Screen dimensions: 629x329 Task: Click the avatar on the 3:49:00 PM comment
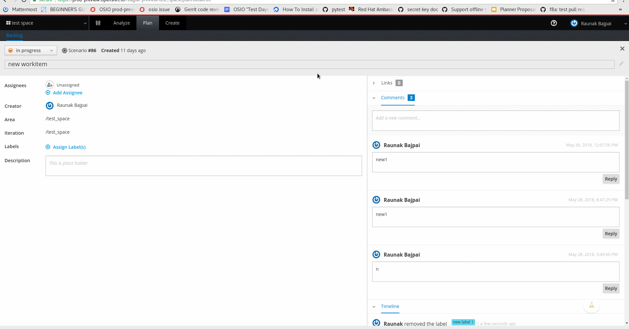pyautogui.click(x=376, y=254)
